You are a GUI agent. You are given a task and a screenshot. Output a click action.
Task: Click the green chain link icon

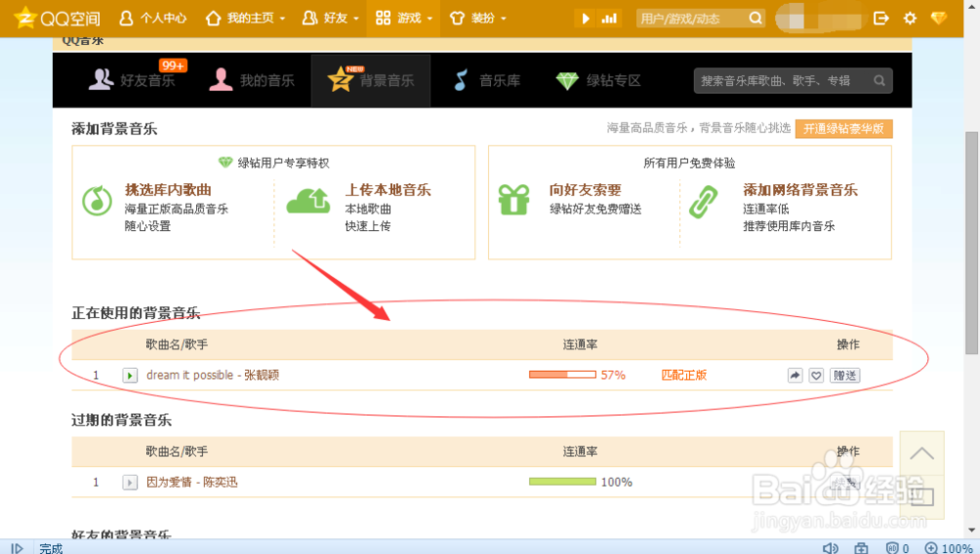point(703,202)
